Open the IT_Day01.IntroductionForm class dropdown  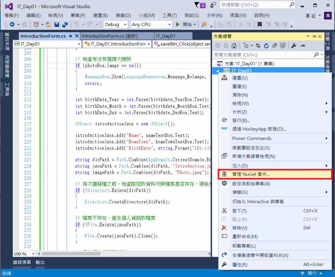[149, 44]
